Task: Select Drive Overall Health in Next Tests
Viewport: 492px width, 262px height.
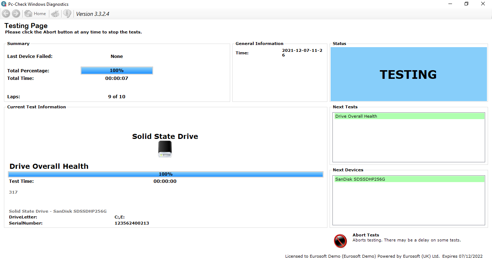Action: point(409,116)
